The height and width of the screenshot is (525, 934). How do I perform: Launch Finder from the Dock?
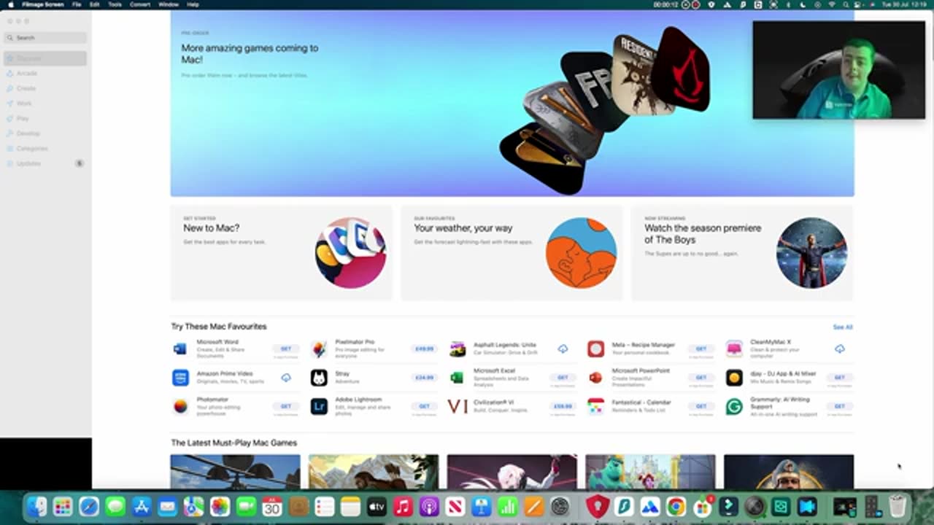click(x=36, y=506)
